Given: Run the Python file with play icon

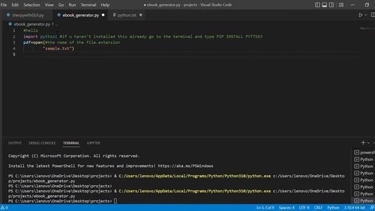Looking at the screenshot, I should point(360,15).
